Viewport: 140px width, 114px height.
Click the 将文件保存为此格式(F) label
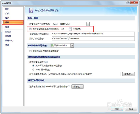40,24
